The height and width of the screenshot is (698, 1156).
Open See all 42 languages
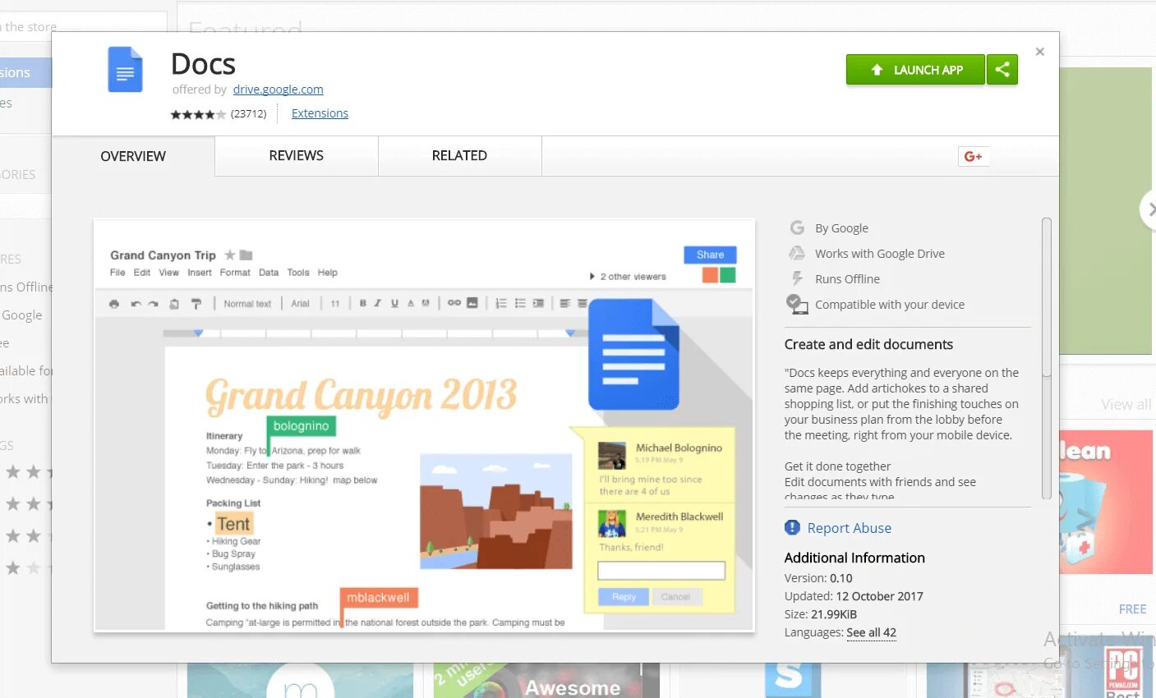(x=871, y=632)
